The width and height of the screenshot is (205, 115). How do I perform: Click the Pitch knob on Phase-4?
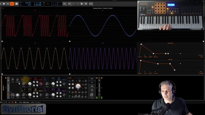click(x=12, y=80)
